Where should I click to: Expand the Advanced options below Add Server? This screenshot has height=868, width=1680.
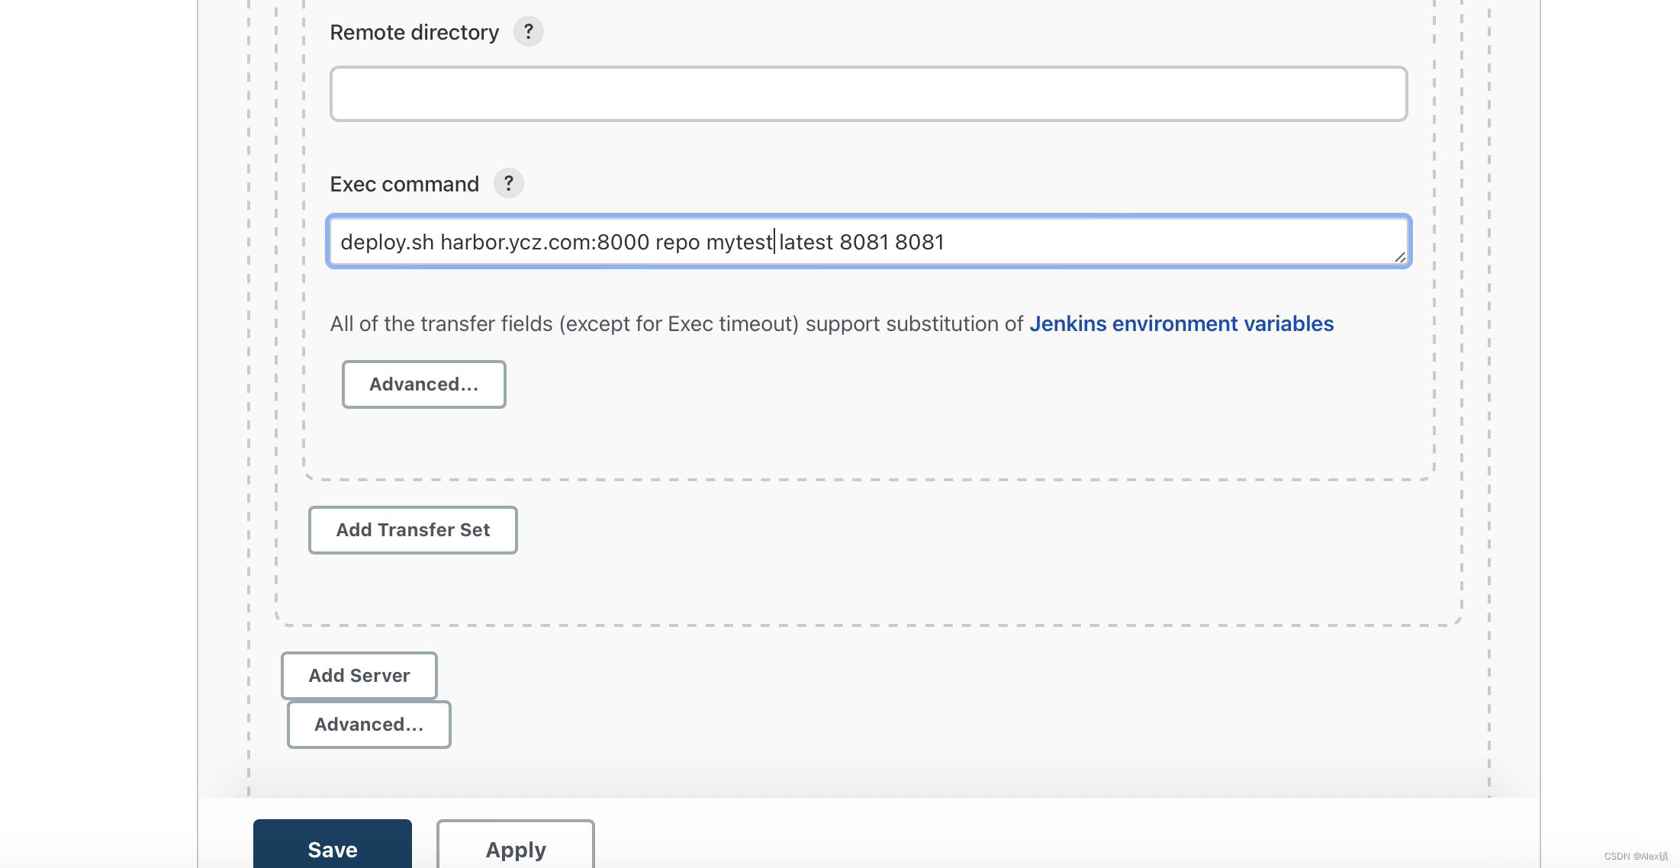(369, 725)
